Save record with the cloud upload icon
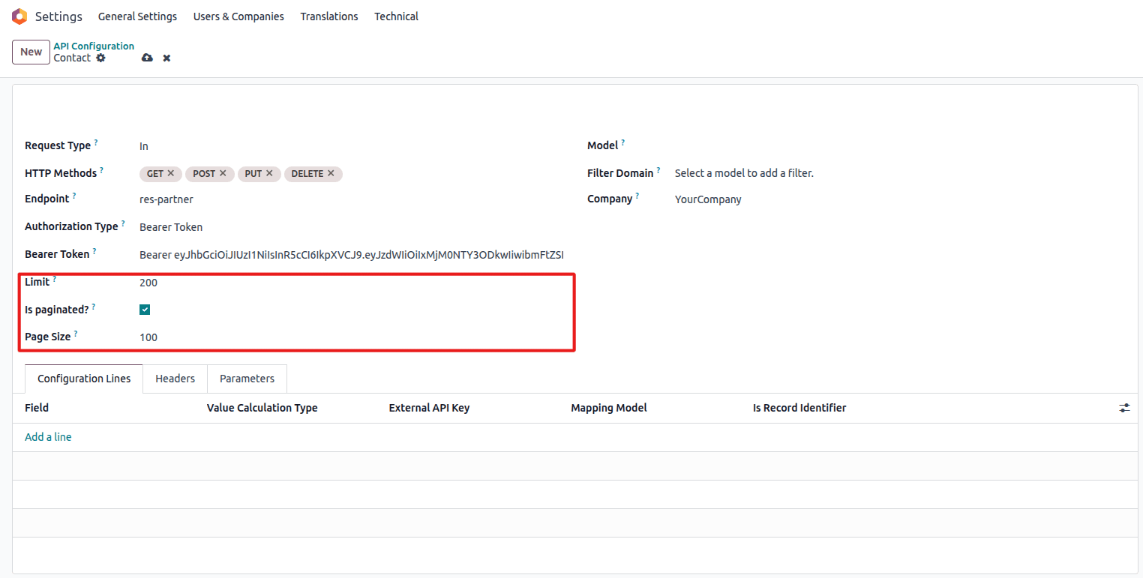 tap(147, 58)
